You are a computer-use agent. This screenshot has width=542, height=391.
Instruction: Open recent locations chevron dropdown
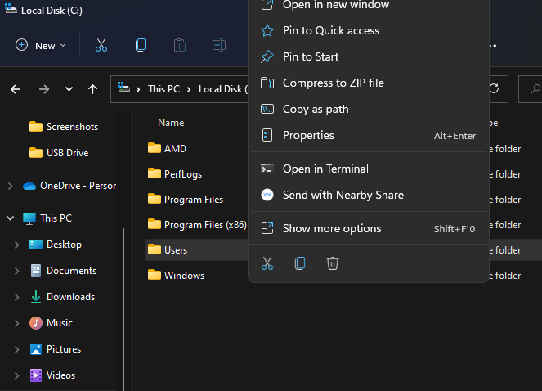point(69,89)
